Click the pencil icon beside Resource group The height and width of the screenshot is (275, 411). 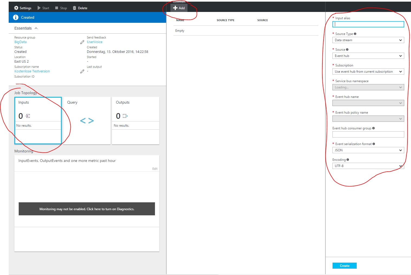(82, 42)
